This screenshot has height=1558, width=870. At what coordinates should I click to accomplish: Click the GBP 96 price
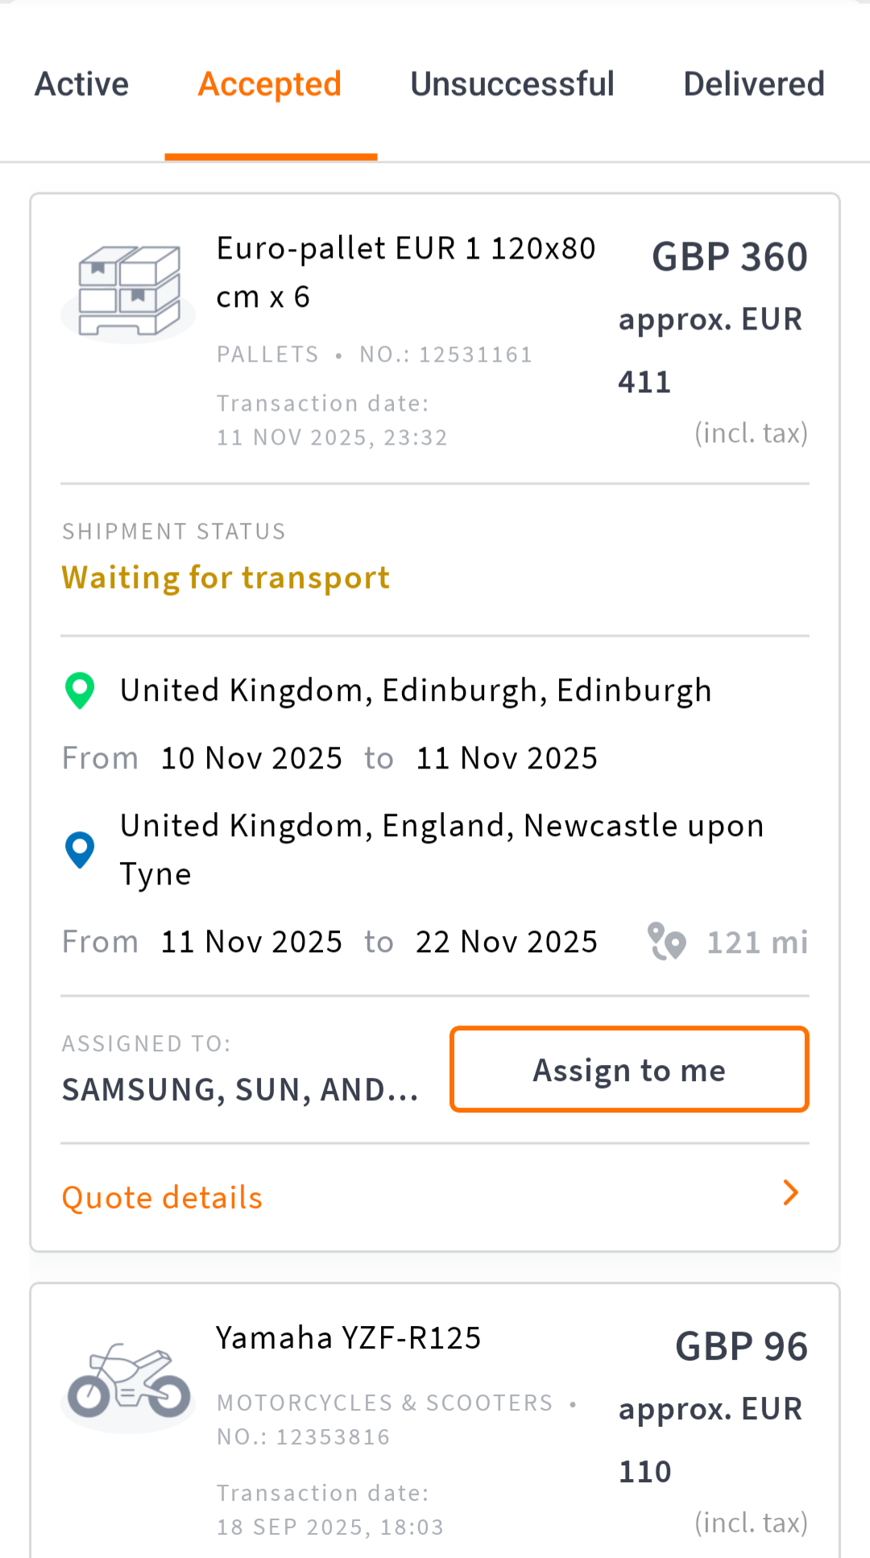click(740, 1347)
